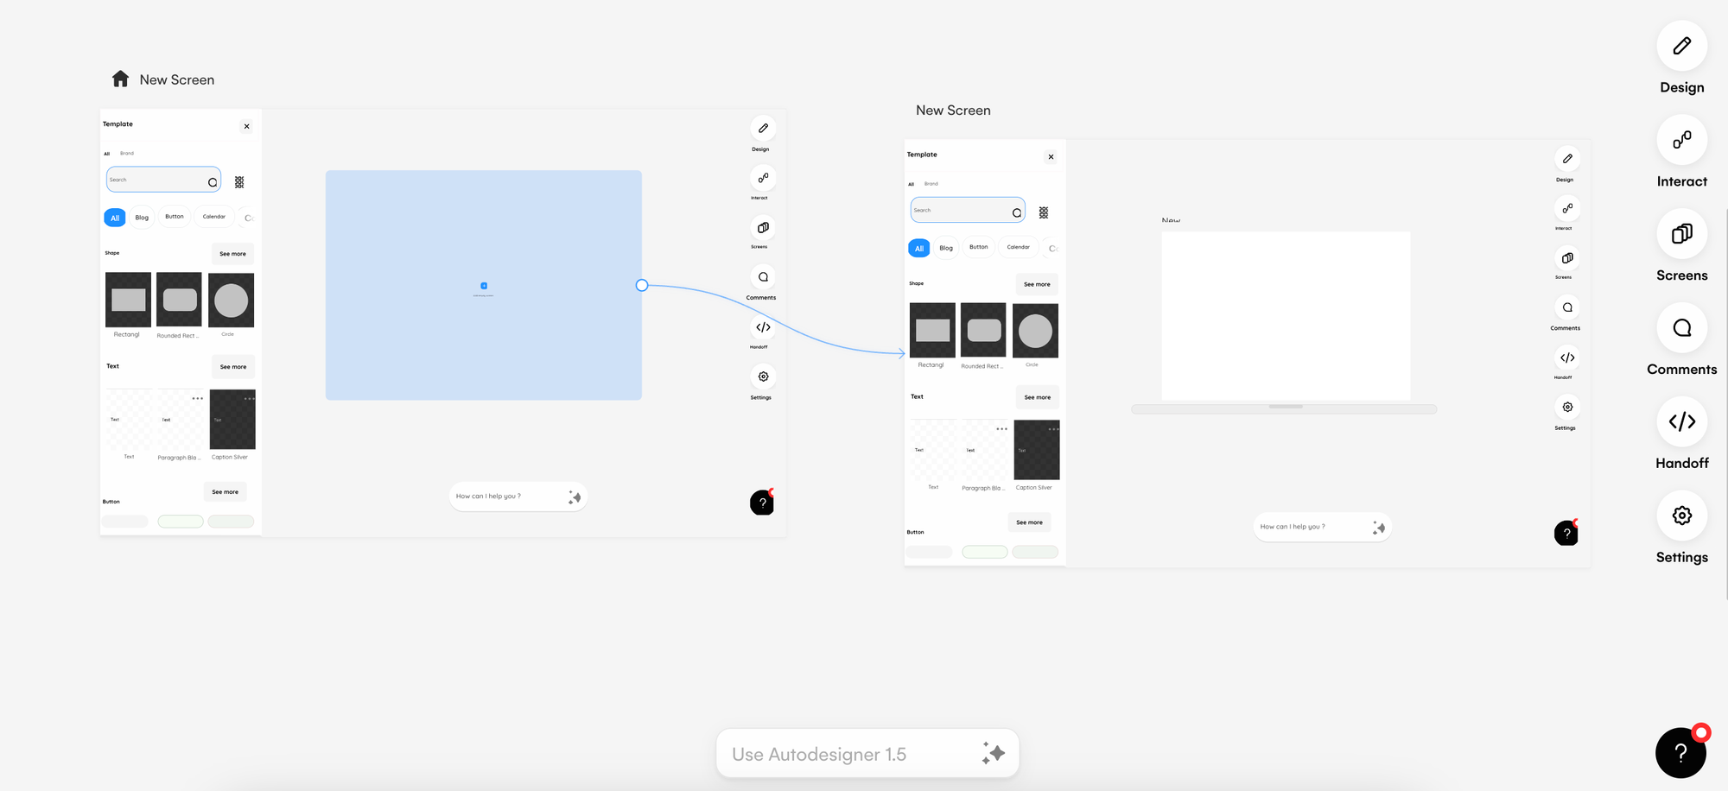Select the Blog chip in home screen
The image size is (1728, 791).
coord(142,218)
